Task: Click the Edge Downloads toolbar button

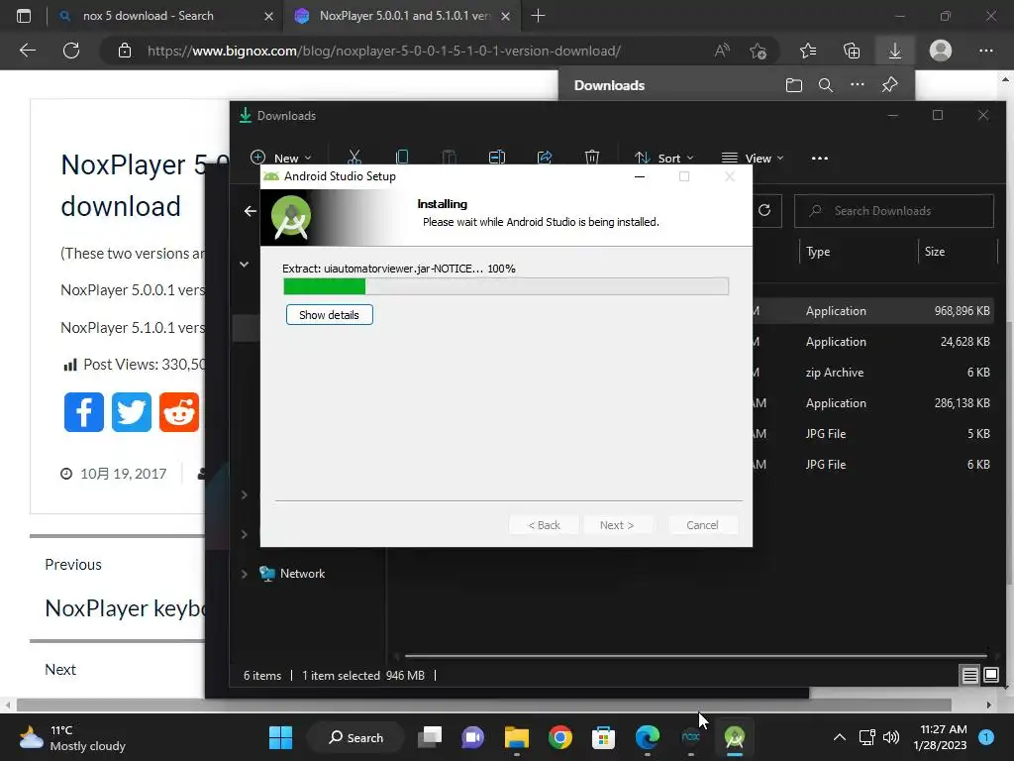Action: [x=895, y=51]
